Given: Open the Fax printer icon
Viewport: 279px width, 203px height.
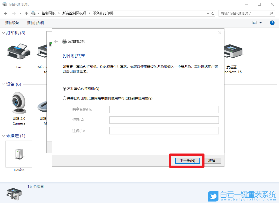Looking at the screenshot, I should pyautogui.click(x=19, y=52).
